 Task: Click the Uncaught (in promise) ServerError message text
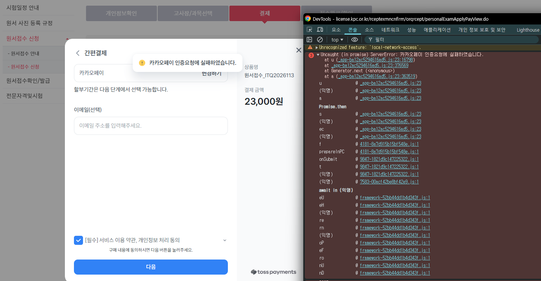pos(402,55)
